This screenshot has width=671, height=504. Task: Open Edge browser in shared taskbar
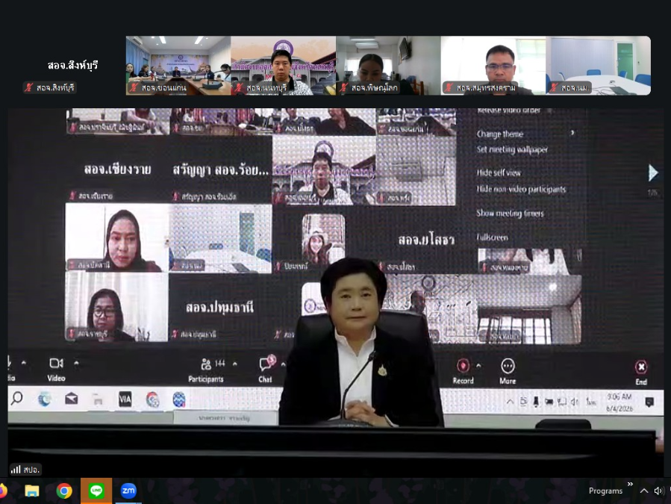click(x=45, y=399)
